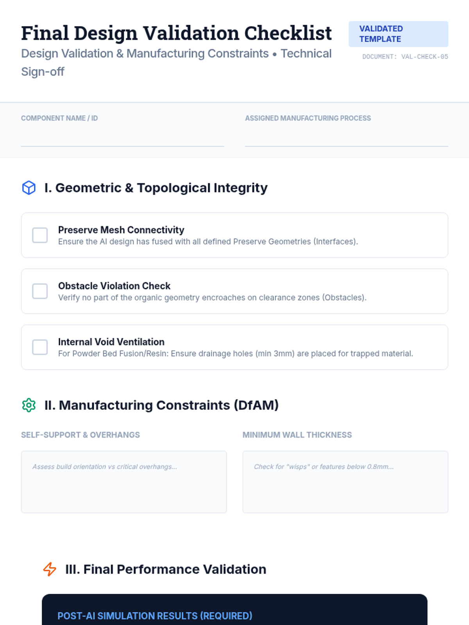Screen dimensions: 469x625
Task: Click into the Self-Support & Overhangs text area
Action: click(124, 482)
